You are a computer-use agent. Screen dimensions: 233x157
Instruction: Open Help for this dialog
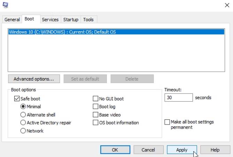pyautogui.click(x=215, y=150)
